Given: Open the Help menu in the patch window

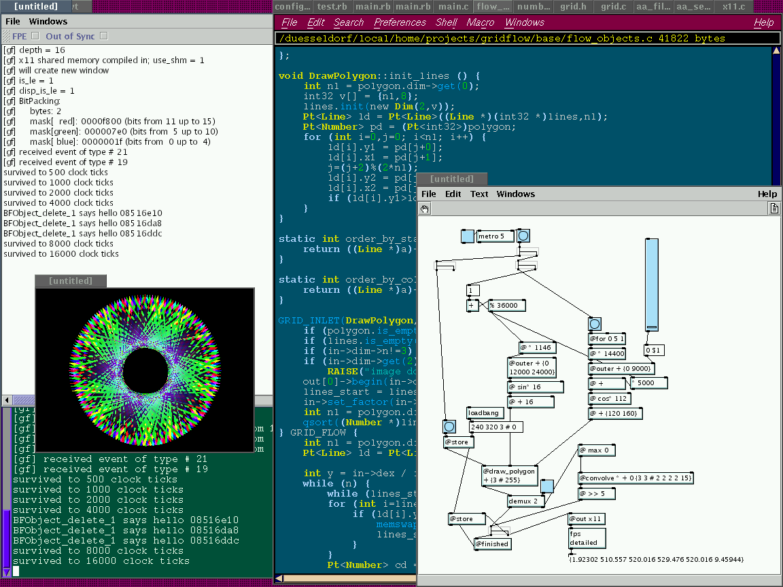Looking at the screenshot, I should coord(767,194).
